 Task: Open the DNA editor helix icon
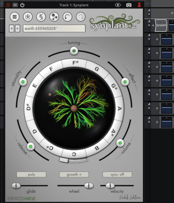[41, 17]
